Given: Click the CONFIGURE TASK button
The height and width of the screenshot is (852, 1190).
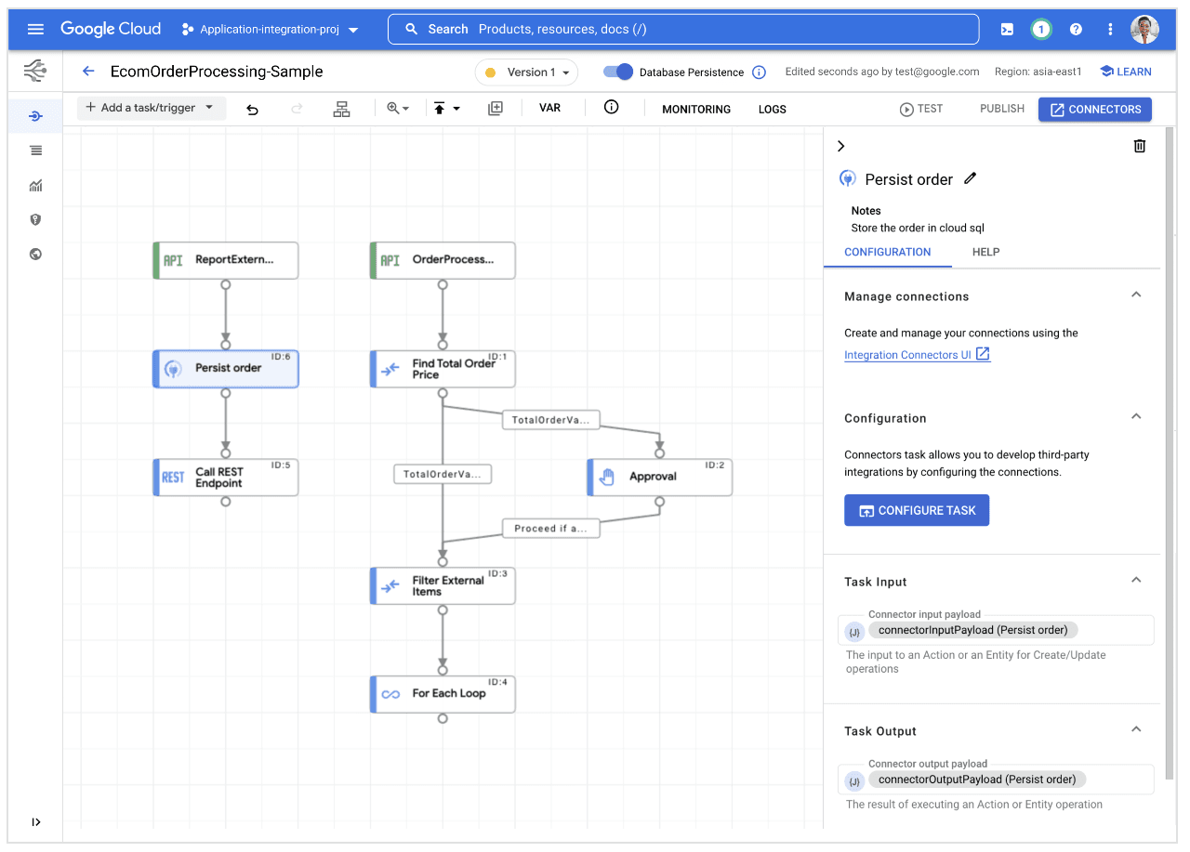Looking at the screenshot, I should coord(917,510).
